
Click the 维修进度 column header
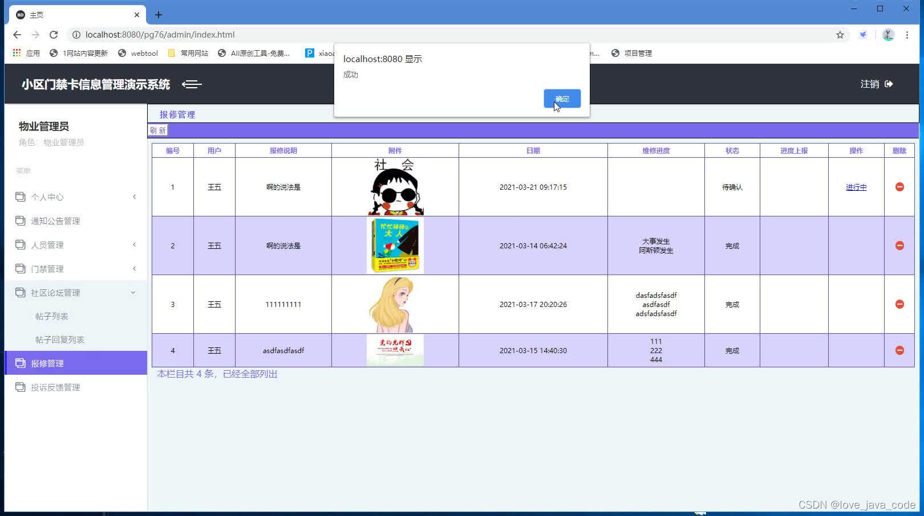tap(656, 150)
